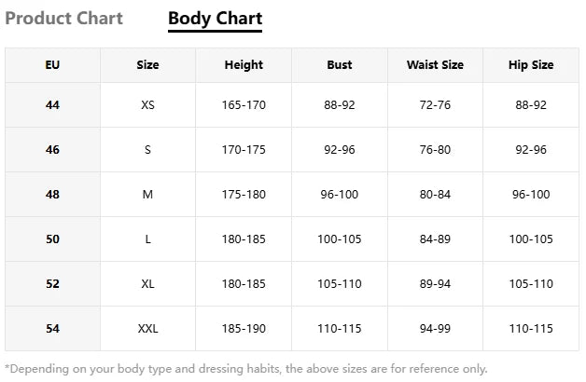Image resolution: width=586 pixels, height=382 pixels.
Task: Select EU size 48 row label
Action: tap(52, 195)
